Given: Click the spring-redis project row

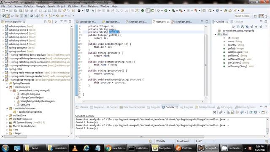Looking at the screenshot, I should coord(15,69).
